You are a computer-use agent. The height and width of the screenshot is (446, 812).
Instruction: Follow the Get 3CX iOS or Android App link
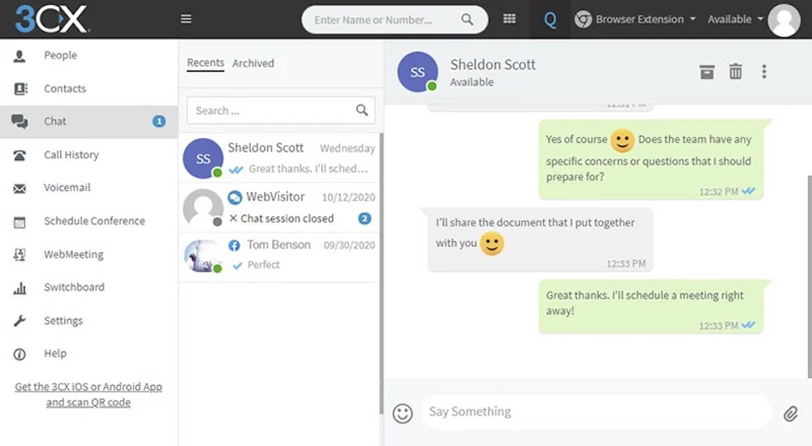tap(89, 394)
